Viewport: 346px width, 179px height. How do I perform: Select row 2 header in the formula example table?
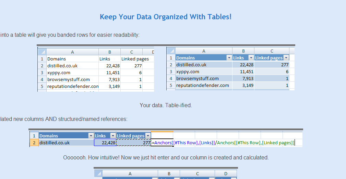(34, 143)
